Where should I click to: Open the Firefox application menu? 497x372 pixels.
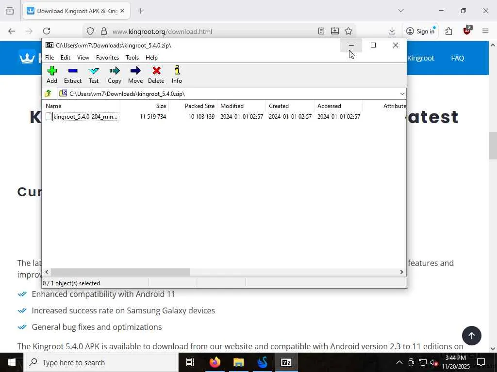click(485, 31)
